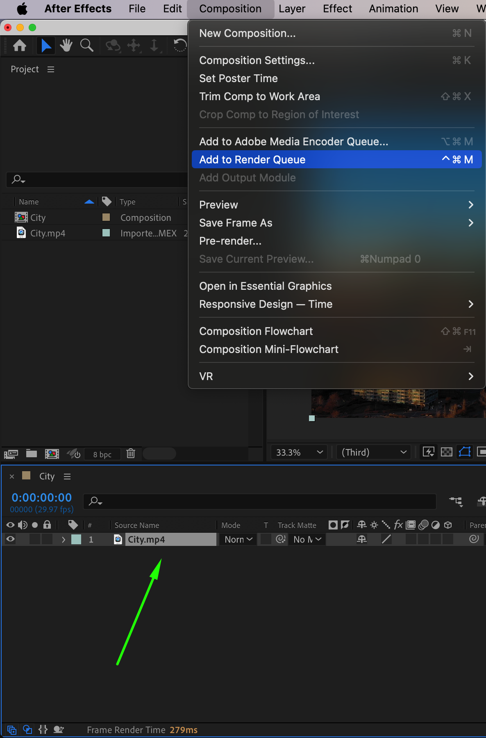Select the Selection arrow tool
Viewport: 486px width, 738px height.
46,46
